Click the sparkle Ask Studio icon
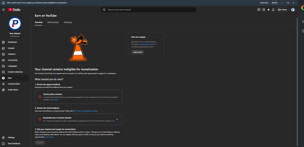This screenshot has height=147, width=304. 269,10
